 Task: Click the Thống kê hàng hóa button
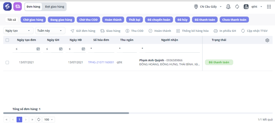coord(192,31)
